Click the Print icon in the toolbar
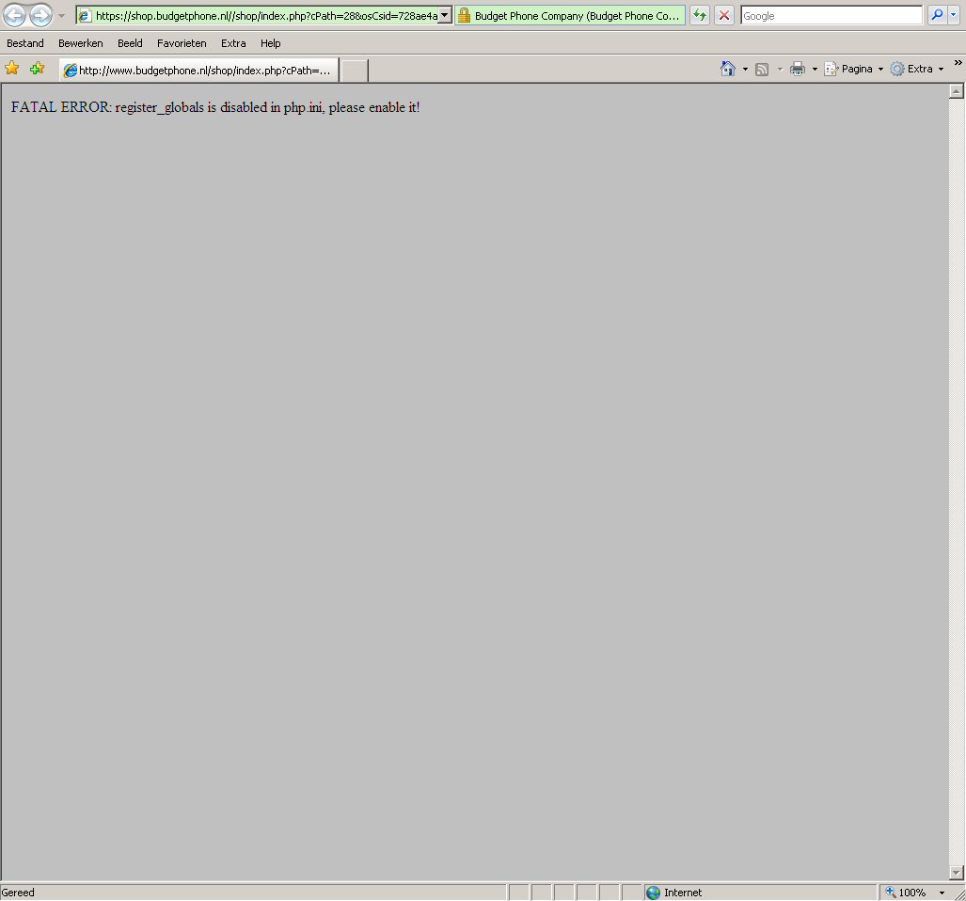Screen dimensions: 966x901 (798, 69)
